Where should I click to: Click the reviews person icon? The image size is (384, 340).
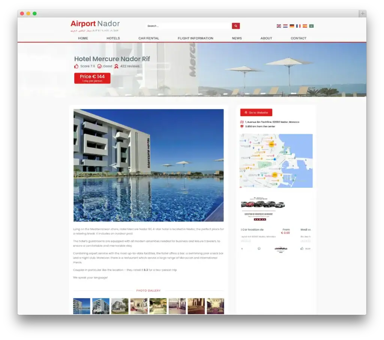116,66
